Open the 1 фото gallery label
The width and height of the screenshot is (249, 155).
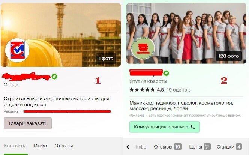106,59
